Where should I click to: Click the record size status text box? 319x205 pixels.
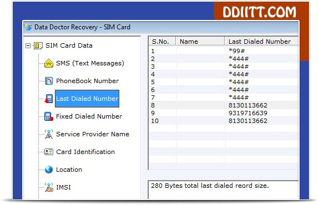(x=223, y=189)
